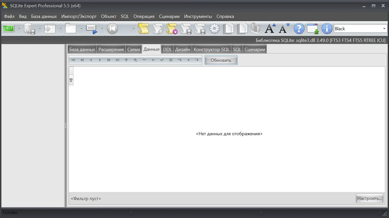Screen dimensions: 389x218
Task: Click the curved refresh arrow navigator icon
Action: pos(180,60)
